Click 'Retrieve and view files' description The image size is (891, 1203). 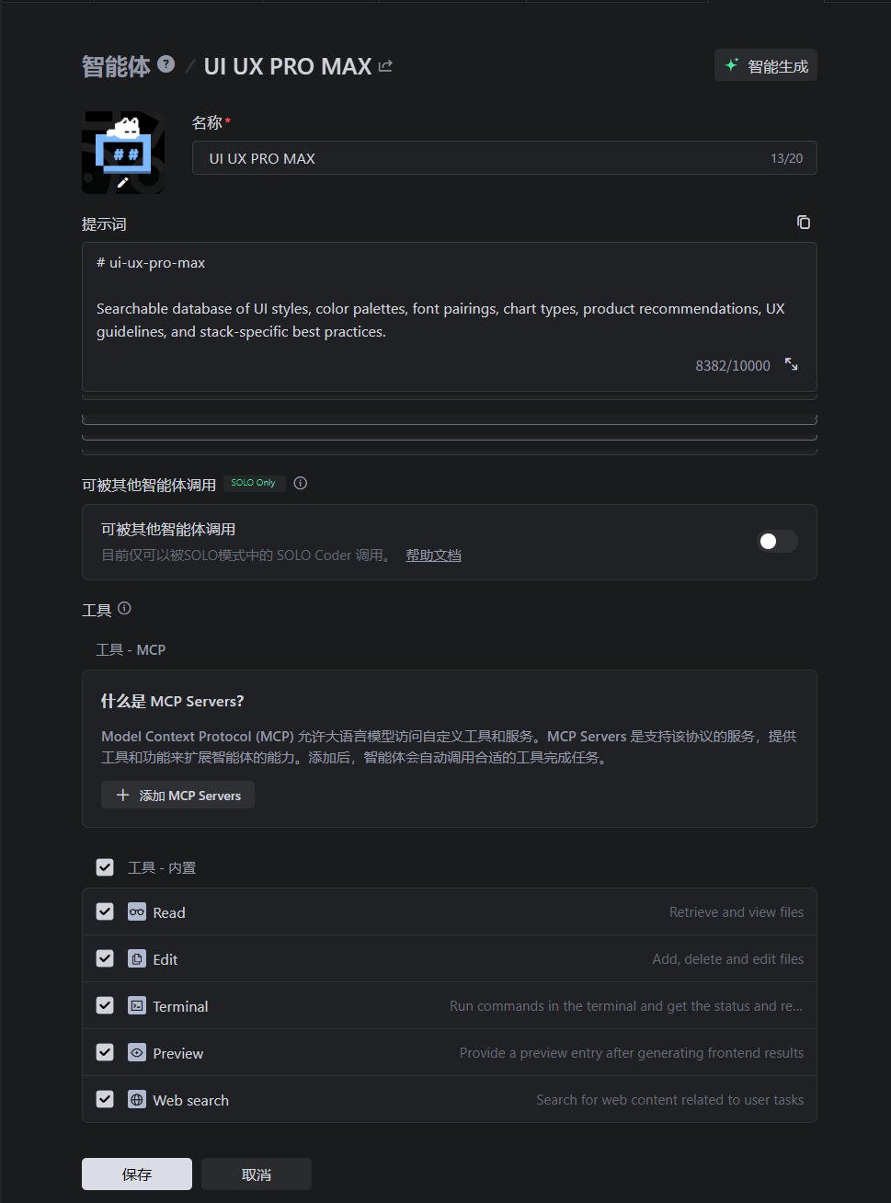(737, 911)
